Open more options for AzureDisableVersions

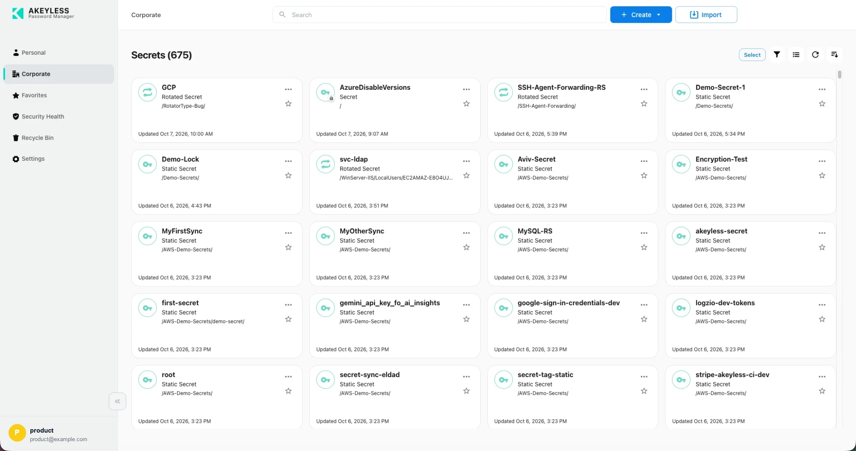[467, 89]
